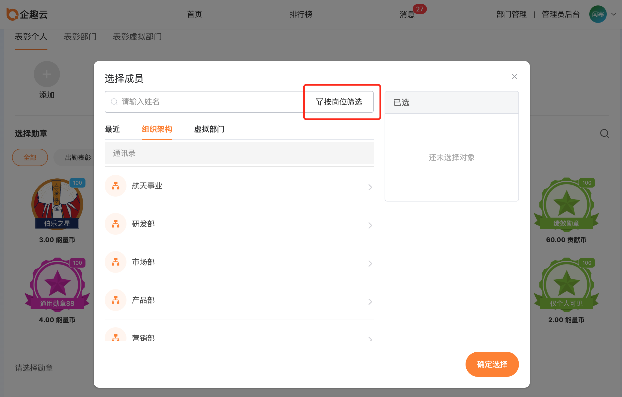The image size is (622, 397).
Task: Click the 市场部 department org icon
Action: click(116, 262)
